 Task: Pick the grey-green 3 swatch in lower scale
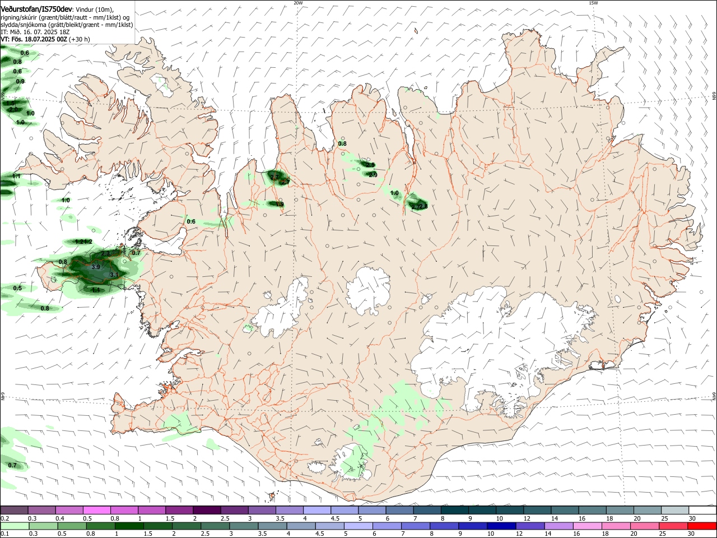(x=244, y=526)
